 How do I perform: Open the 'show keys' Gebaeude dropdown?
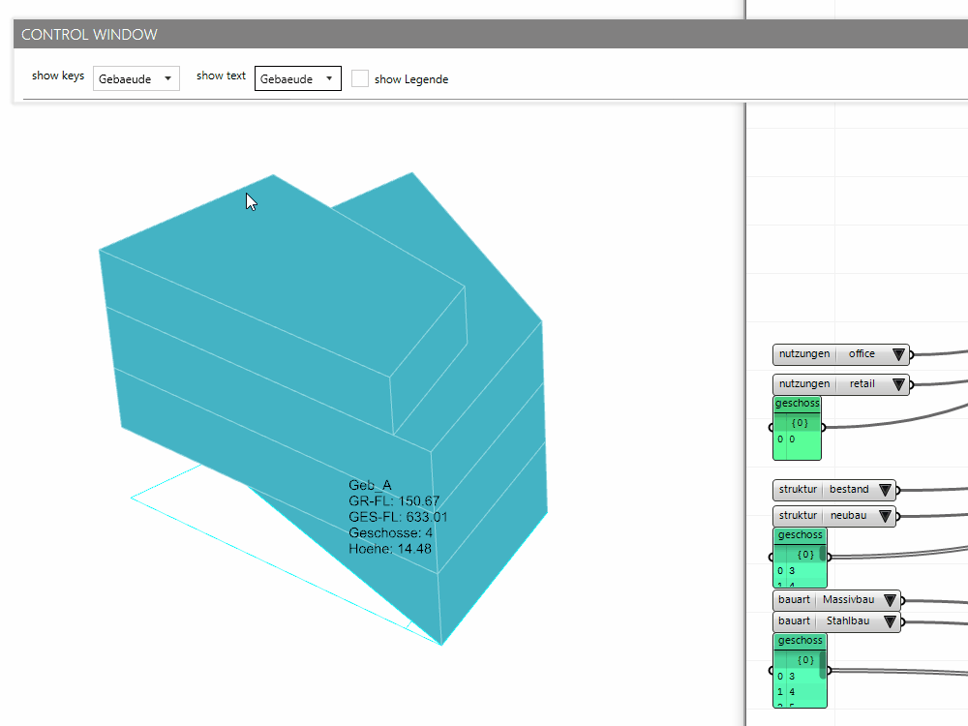point(136,78)
